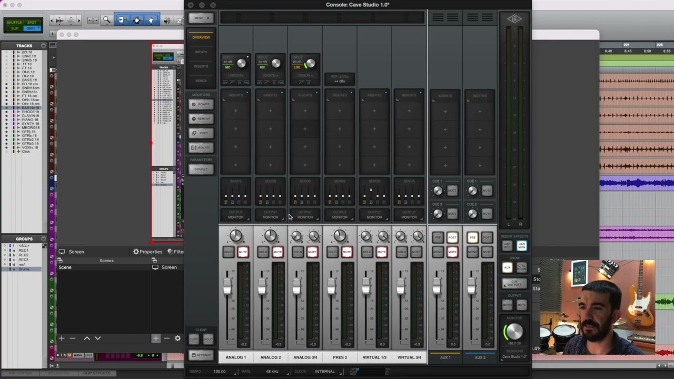Screen dimensions: 674x379
Task: Click the Universal Audio logo
Action: click(514, 19)
